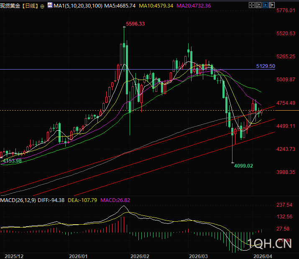Click the orange circled-plus icon beside 日线
Image resolution: width=299 pixels, height=259 pixels.
click(42, 6)
